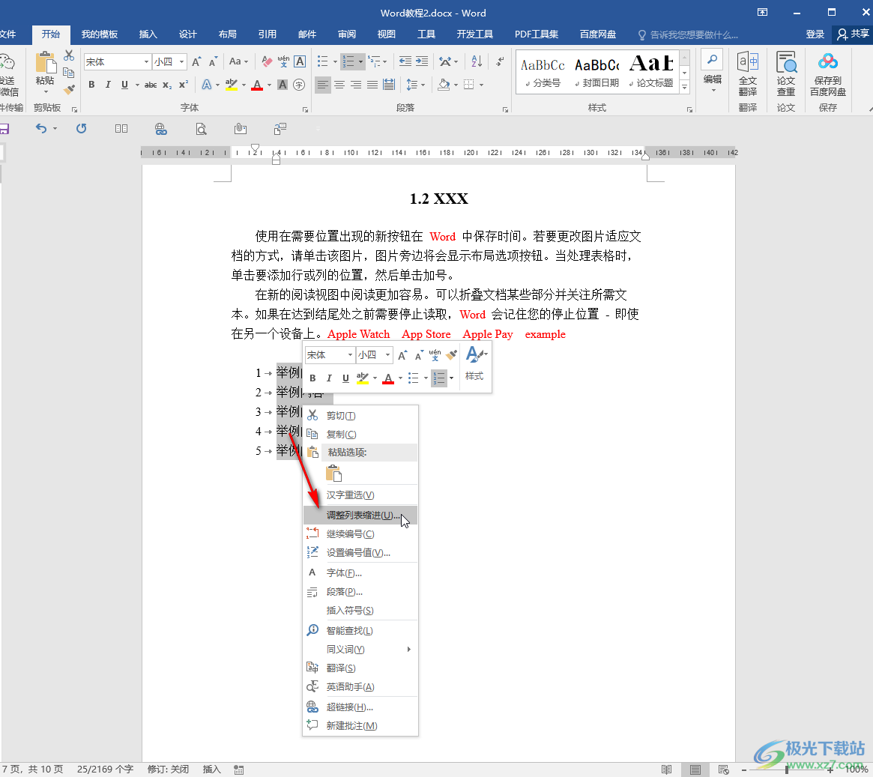Click Decrease Indent icon in ribbon
Screen dimensions: 873x777
[x=405, y=61]
